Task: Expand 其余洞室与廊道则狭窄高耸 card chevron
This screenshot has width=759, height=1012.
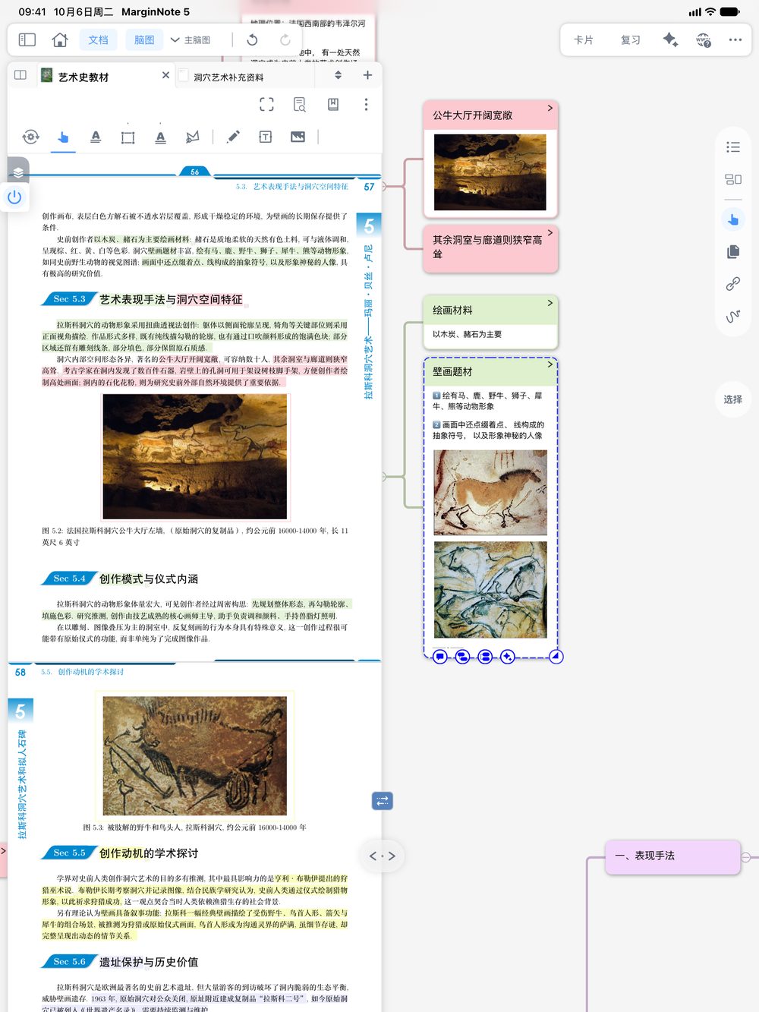Action: tap(550, 232)
